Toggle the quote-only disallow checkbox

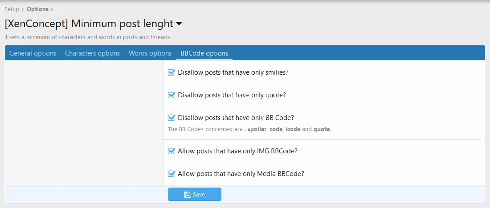pyautogui.click(x=171, y=95)
